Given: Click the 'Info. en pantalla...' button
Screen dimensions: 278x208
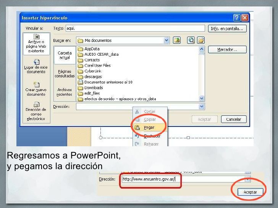Looking at the screenshot, I should coord(227,29).
